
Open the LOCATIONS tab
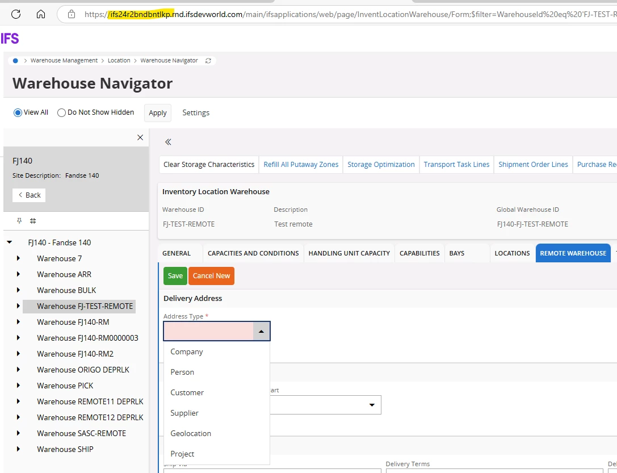(x=513, y=253)
